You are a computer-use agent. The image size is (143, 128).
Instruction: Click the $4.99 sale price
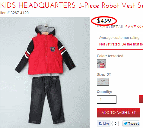(x=104, y=21)
